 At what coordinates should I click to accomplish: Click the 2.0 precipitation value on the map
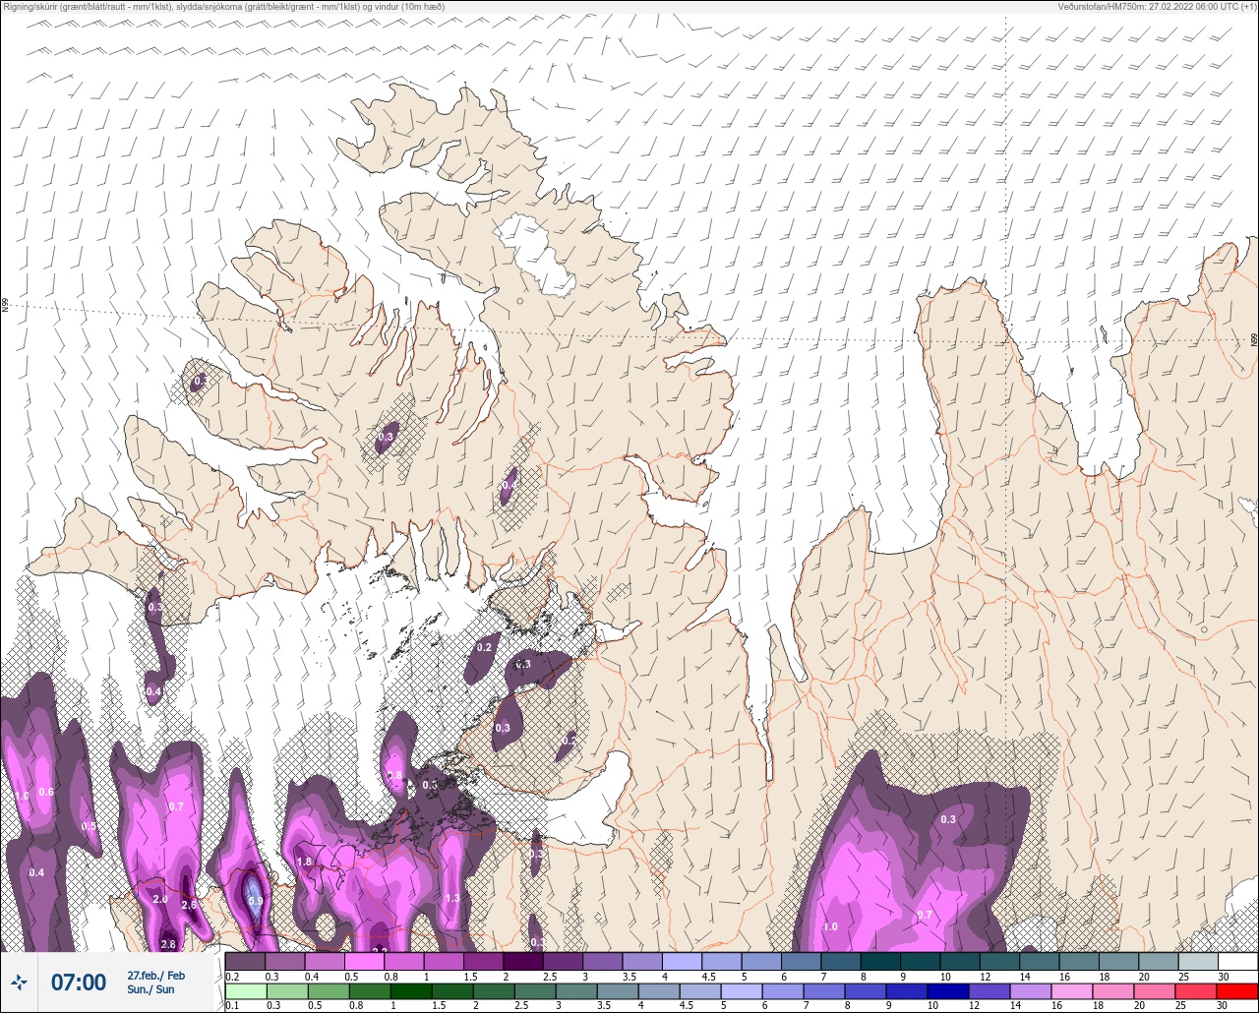[x=160, y=899]
